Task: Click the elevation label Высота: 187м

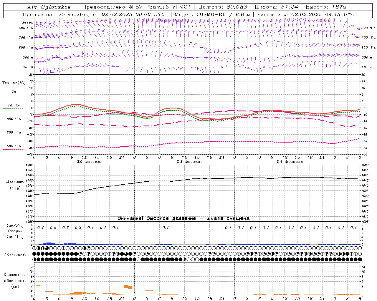Action: 326,7
